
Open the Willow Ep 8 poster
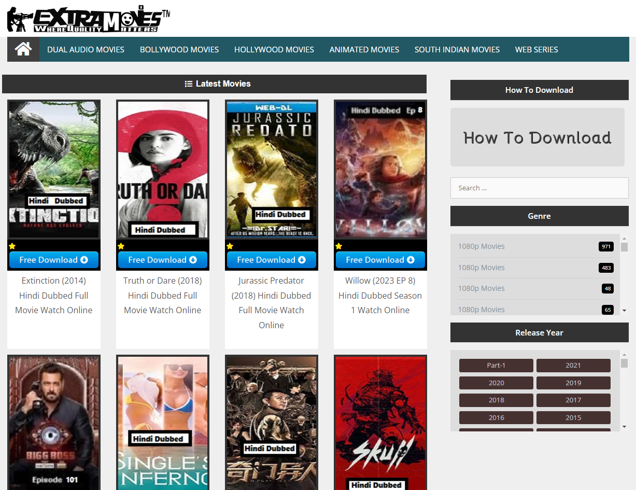coord(380,170)
